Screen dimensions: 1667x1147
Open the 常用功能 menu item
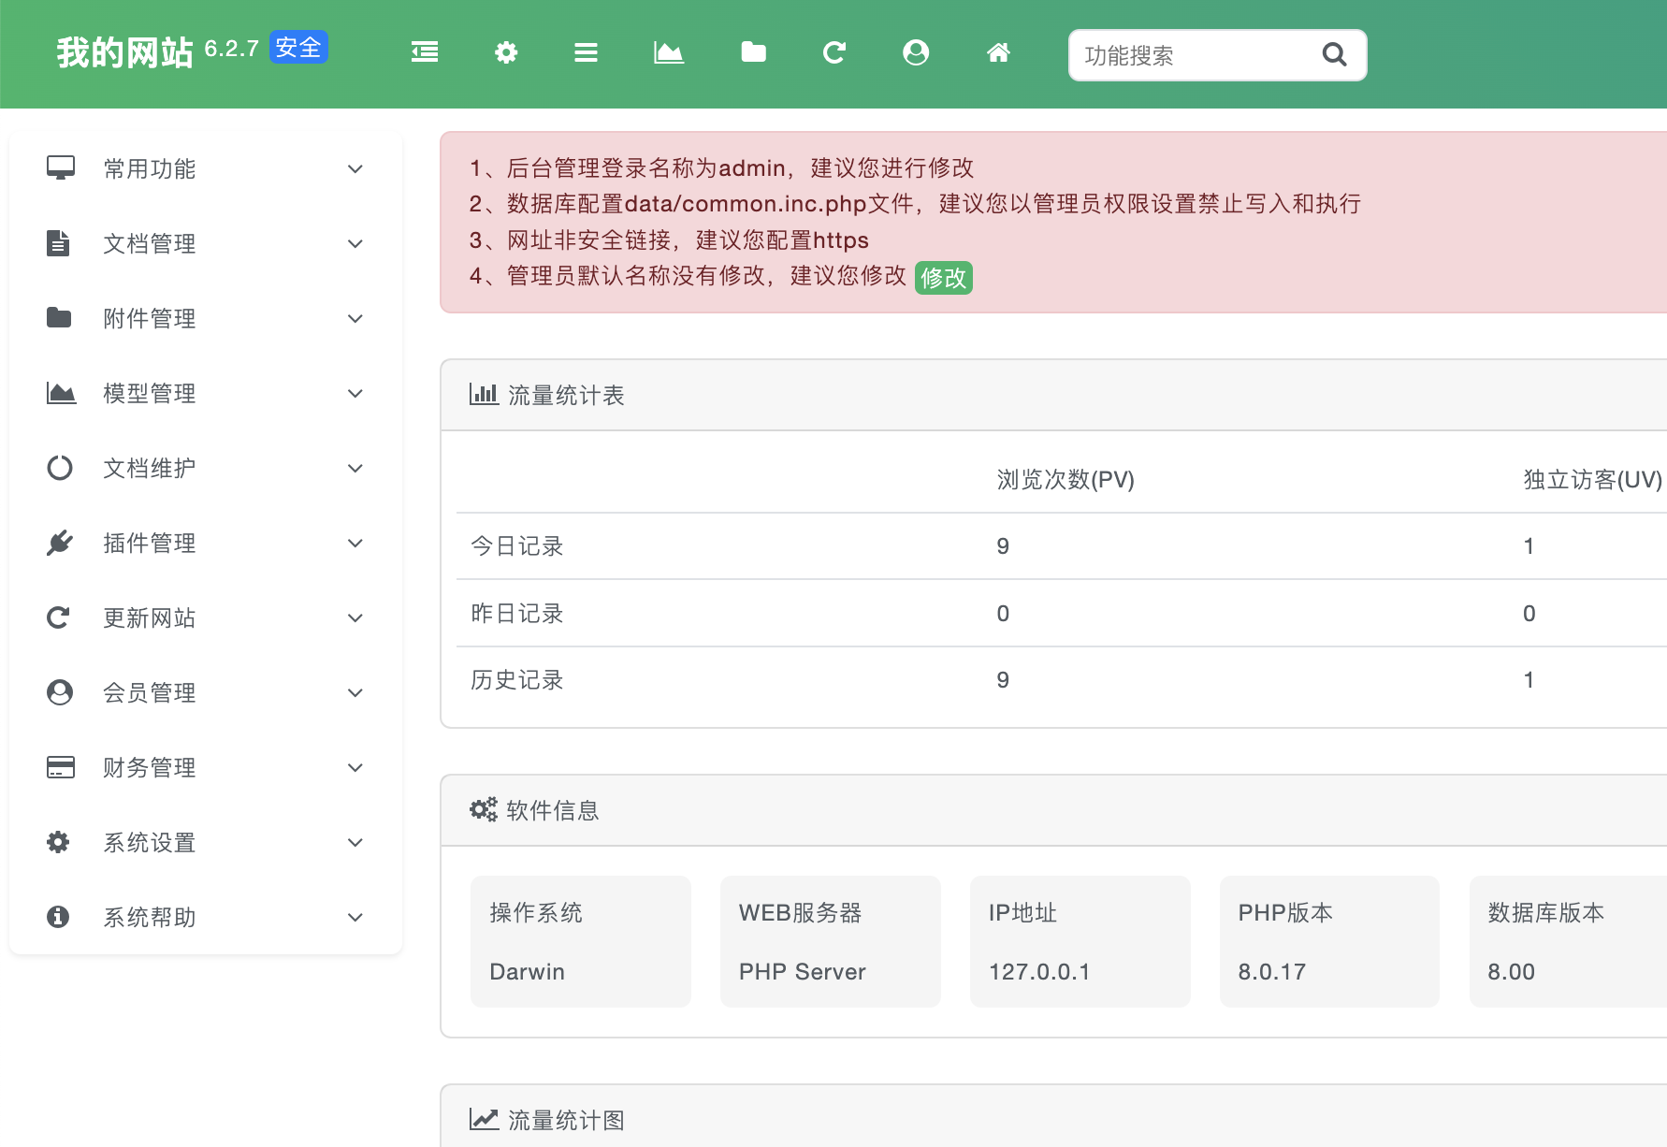[x=206, y=168]
